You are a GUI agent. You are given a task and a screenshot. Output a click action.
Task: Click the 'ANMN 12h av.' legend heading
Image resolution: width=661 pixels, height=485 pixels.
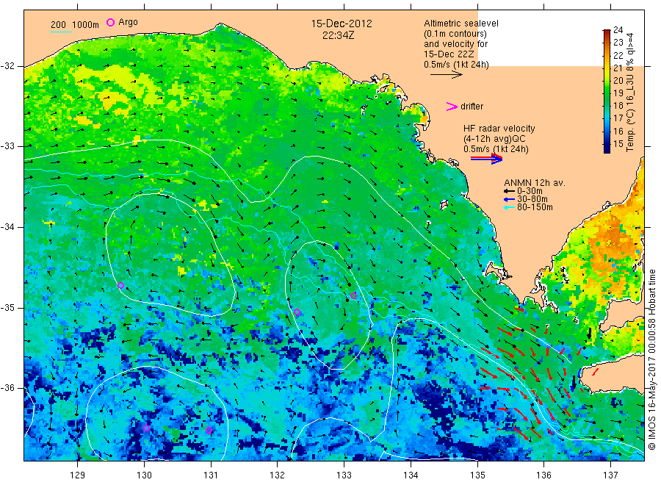coord(535,183)
